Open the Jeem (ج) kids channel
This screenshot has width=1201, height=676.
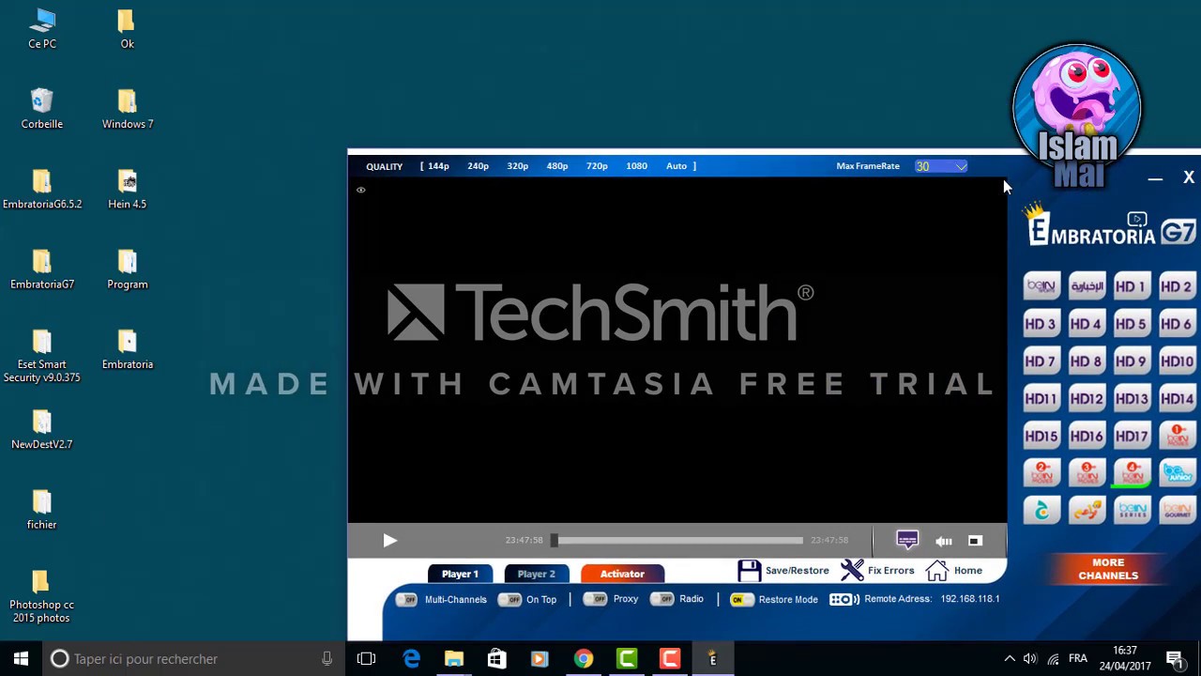pyautogui.click(x=1041, y=511)
